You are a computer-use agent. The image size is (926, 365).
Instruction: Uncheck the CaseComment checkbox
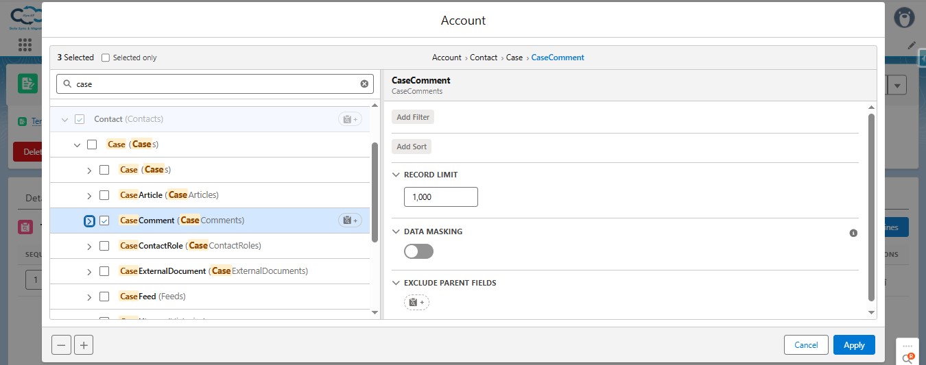tap(104, 221)
